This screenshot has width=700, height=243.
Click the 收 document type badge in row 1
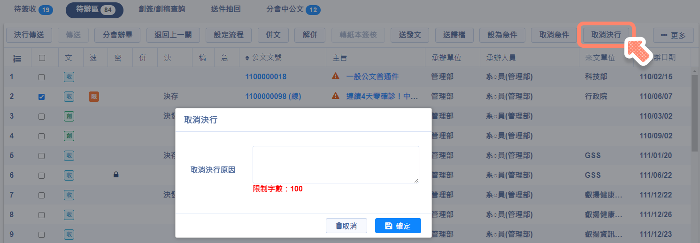tap(69, 77)
